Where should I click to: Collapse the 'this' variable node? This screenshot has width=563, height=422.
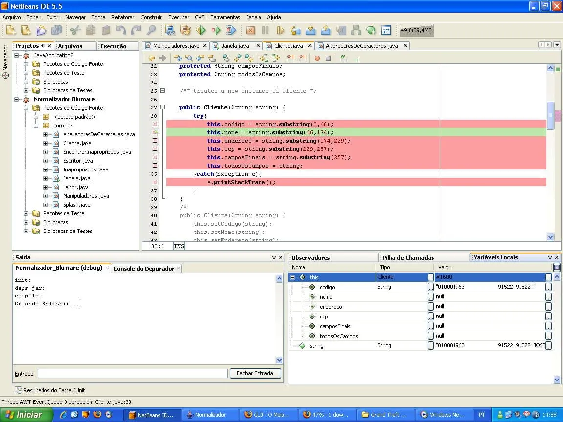pos(292,277)
